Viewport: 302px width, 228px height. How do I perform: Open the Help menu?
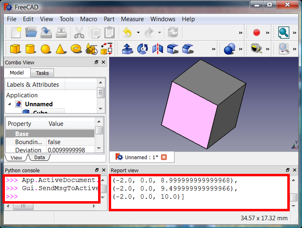coord(188,19)
